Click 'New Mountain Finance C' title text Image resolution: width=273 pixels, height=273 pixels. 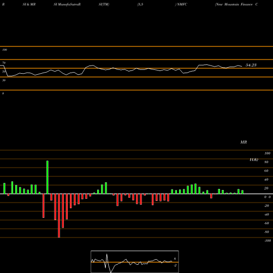236,4
